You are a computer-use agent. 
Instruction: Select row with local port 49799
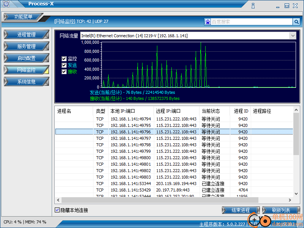click(174, 151)
